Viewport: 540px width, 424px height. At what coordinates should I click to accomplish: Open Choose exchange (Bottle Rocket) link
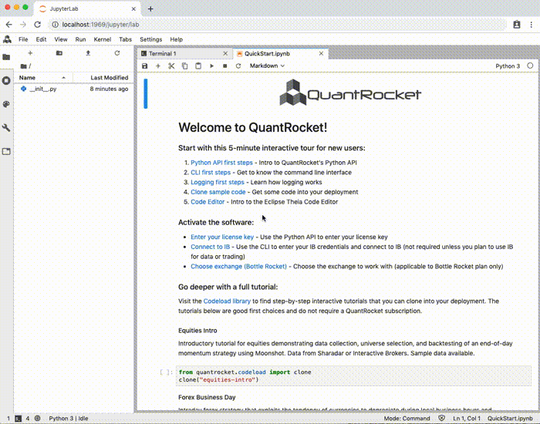238,267
